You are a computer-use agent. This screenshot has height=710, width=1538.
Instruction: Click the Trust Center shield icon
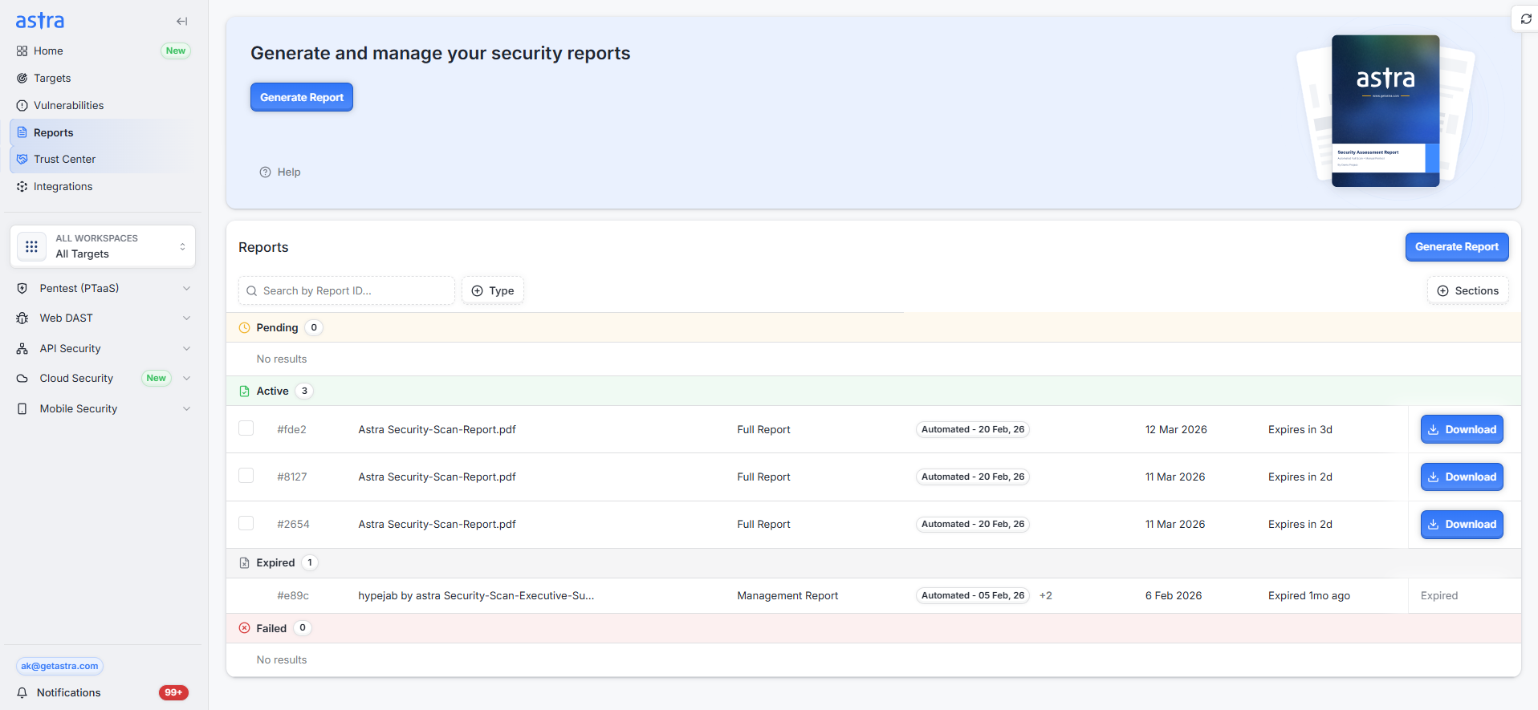[22, 159]
